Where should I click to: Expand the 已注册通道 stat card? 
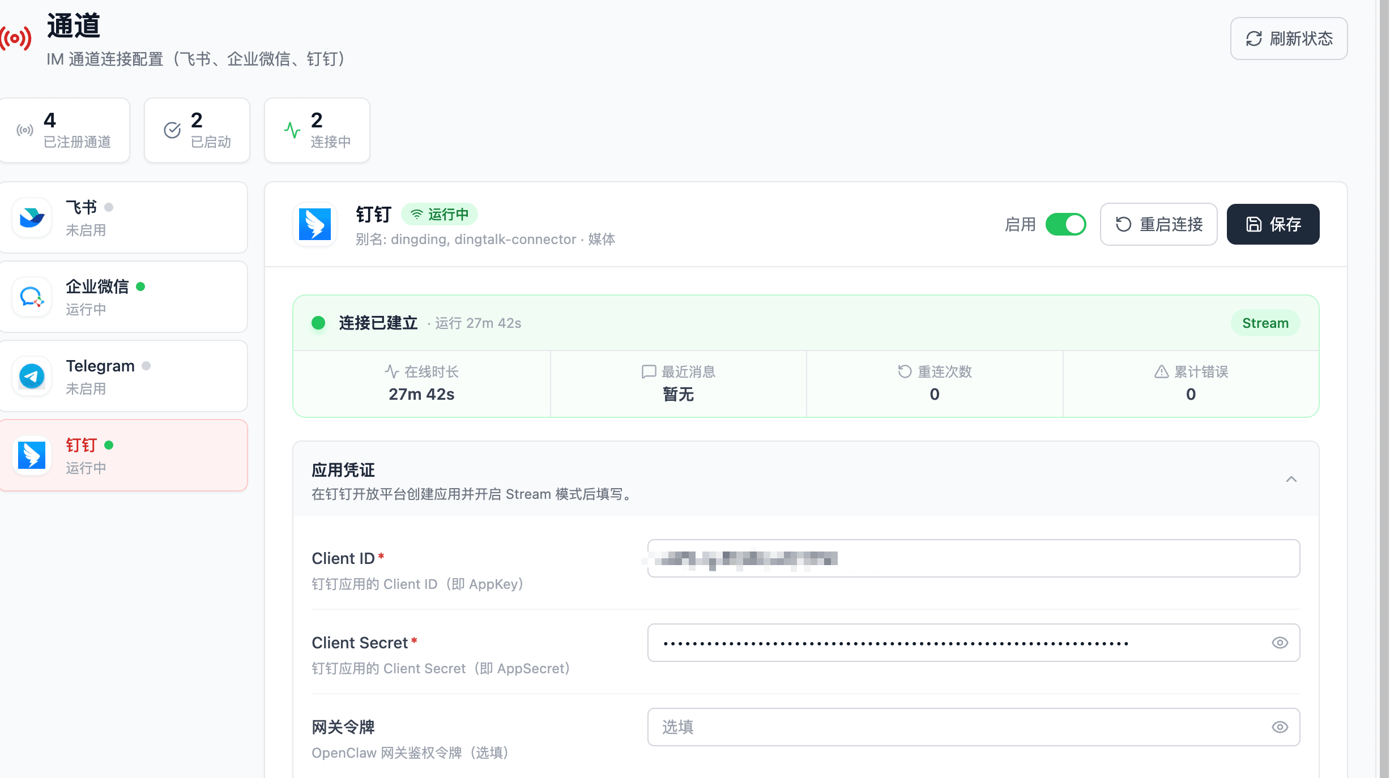pos(65,130)
